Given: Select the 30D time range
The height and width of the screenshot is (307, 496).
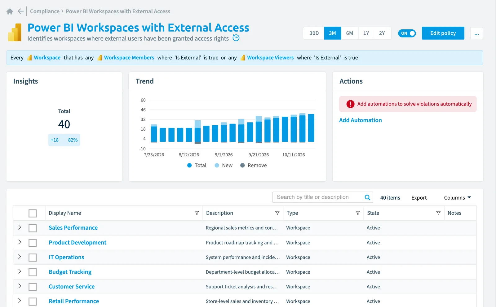Looking at the screenshot, I should click(x=314, y=33).
